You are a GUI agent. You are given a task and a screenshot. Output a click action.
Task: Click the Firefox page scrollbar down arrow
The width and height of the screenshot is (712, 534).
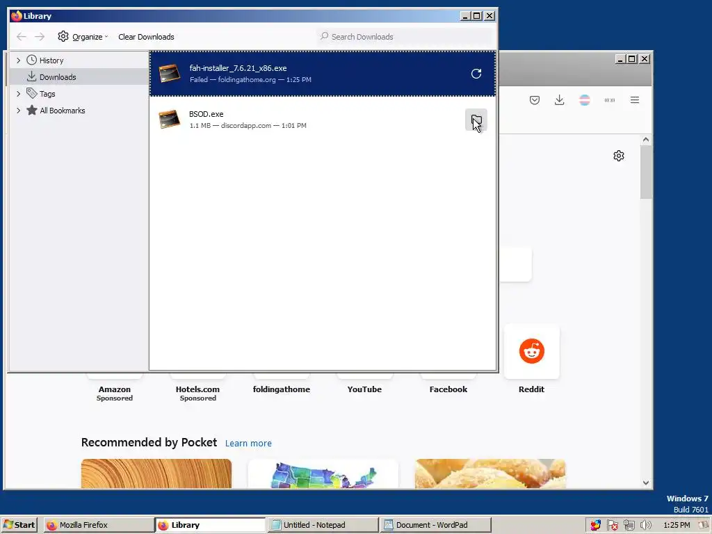[x=646, y=483]
